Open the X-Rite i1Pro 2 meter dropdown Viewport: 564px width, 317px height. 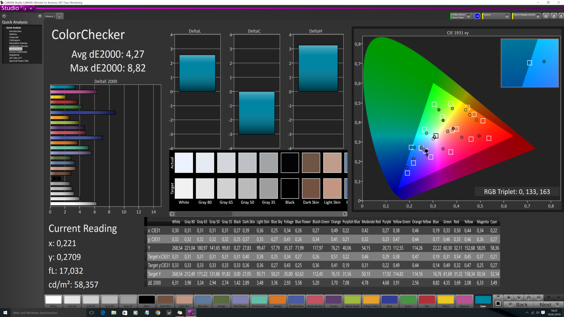coord(469,16)
